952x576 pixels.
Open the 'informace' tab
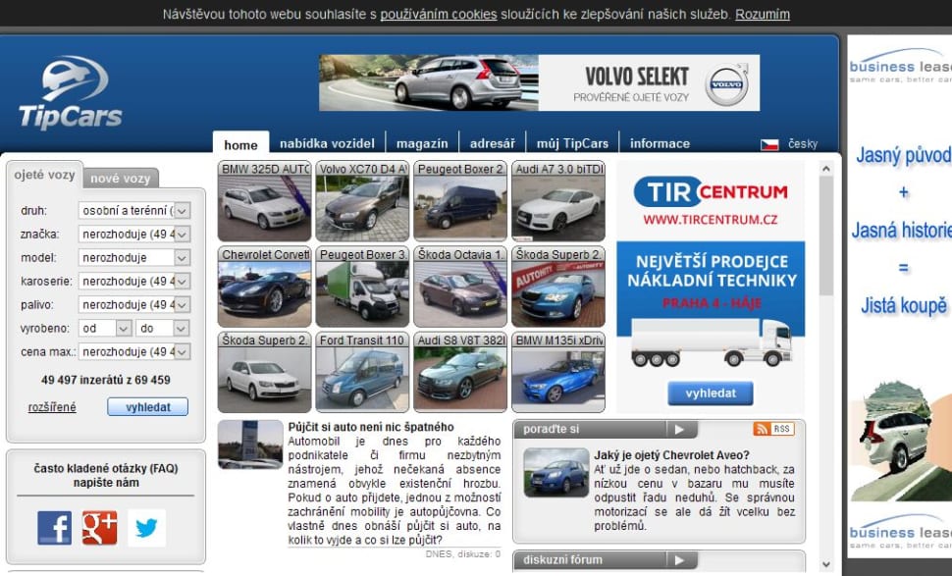[660, 144]
